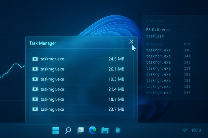Click the icon beside 19.3 MB process
The image size is (208, 138).
[35, 79]
